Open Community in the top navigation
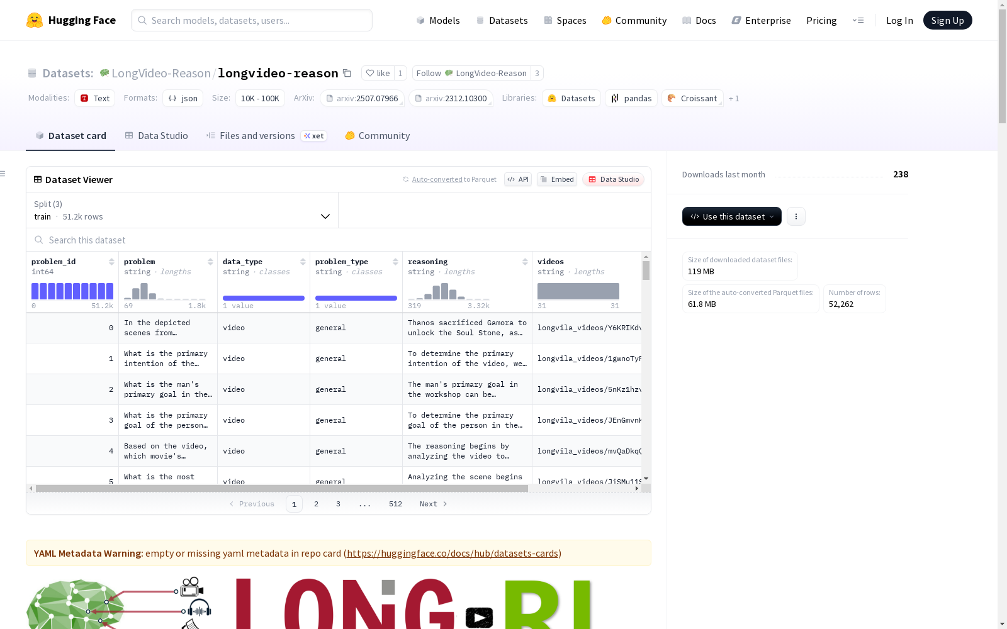 [634, 20]
